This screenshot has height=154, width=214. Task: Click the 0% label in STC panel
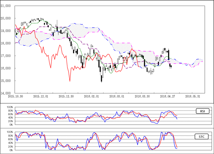(x=11, y=150)
